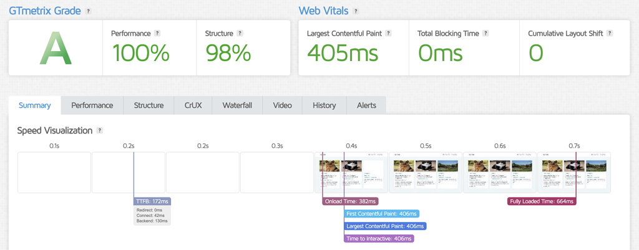Viewport: 639px width, 250px height.
Task: Open the Waterfall tab
Action: [237, 105]
